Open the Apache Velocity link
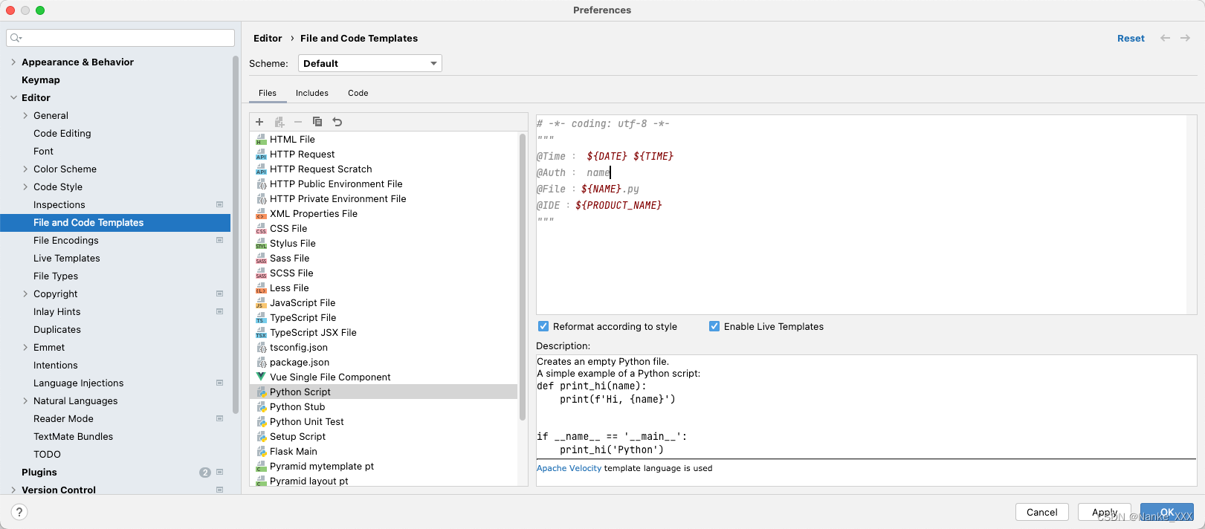1205x529 pixels. coord(569,468)
